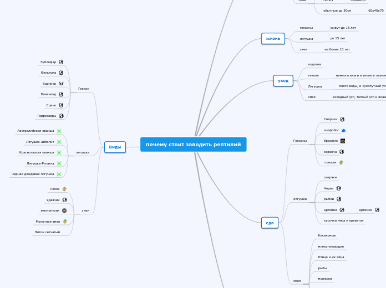
Task: Click globe icon on the first артемия node
Action: point(342,210)
